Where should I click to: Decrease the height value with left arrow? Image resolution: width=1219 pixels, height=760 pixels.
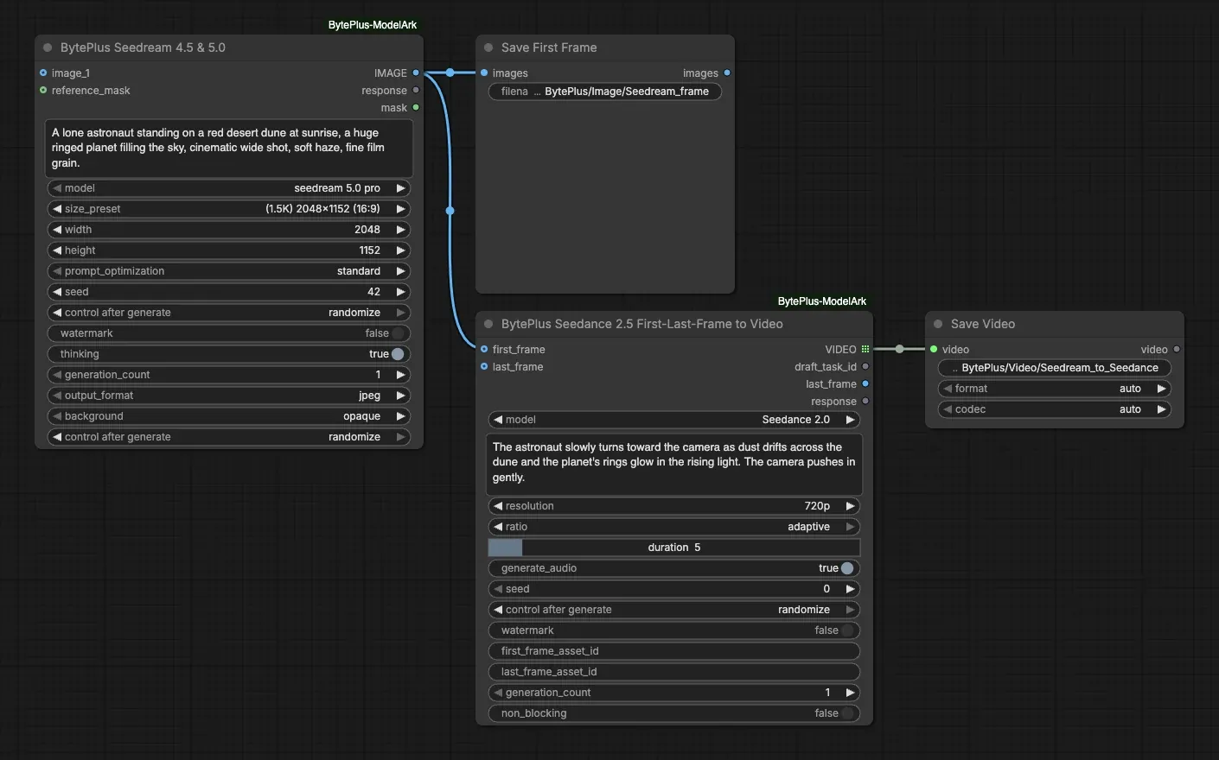57,250
